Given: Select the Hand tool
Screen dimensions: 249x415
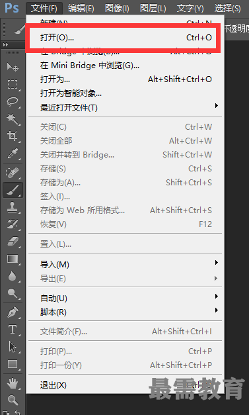Looking at the screenshot, I should (13, 383).
